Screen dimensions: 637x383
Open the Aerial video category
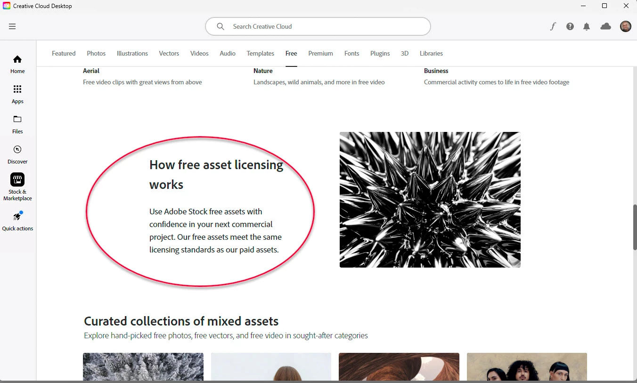tap(91, 71)
